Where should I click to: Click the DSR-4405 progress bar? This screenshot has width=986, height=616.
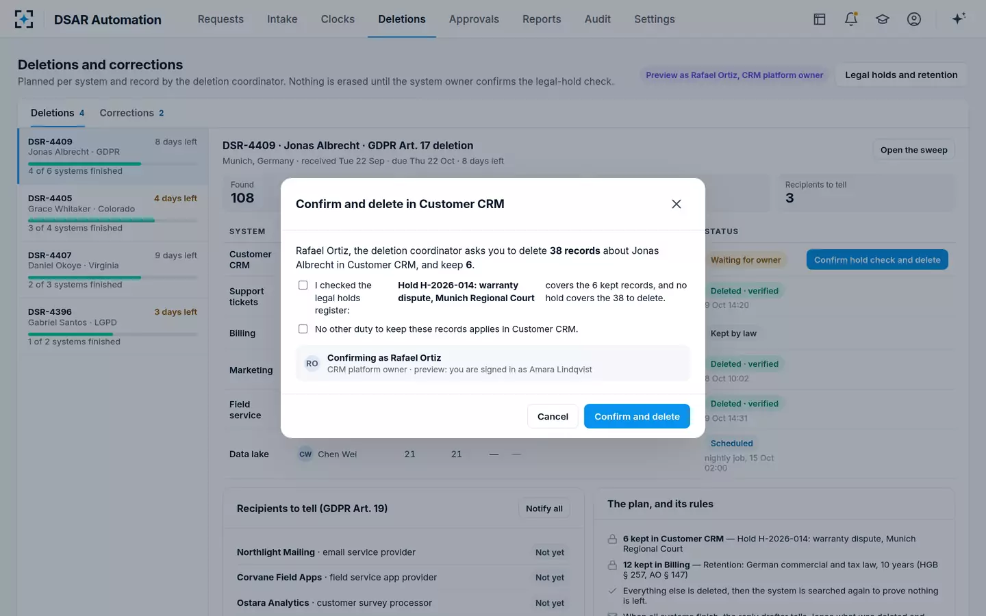(x=112, y=220)
